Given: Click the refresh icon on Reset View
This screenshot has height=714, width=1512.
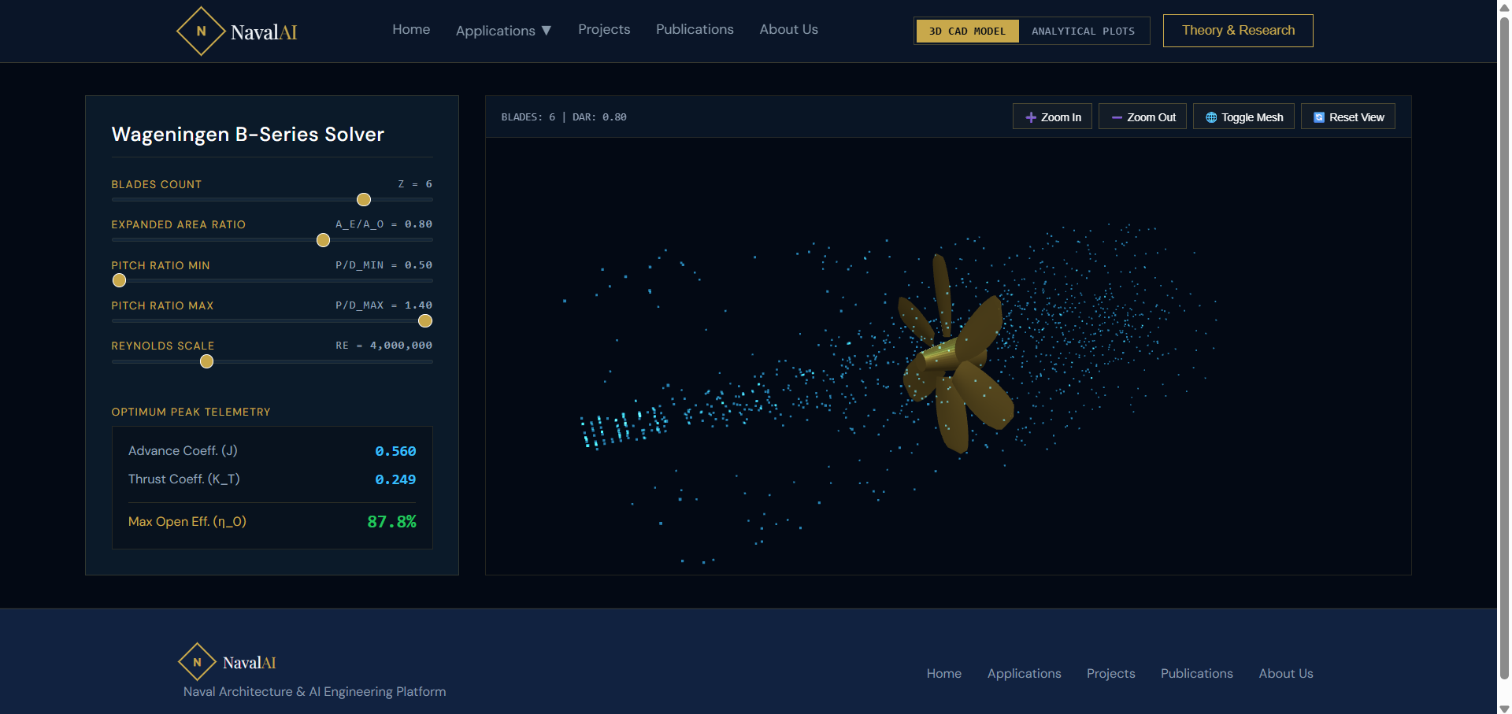Looking at the screenshot, I should [x=1319, y=117].
